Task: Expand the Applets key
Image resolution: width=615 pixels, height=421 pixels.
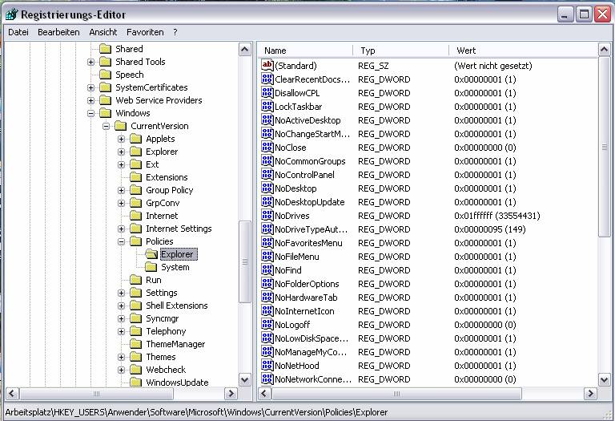Action: [x=121, y=139]
